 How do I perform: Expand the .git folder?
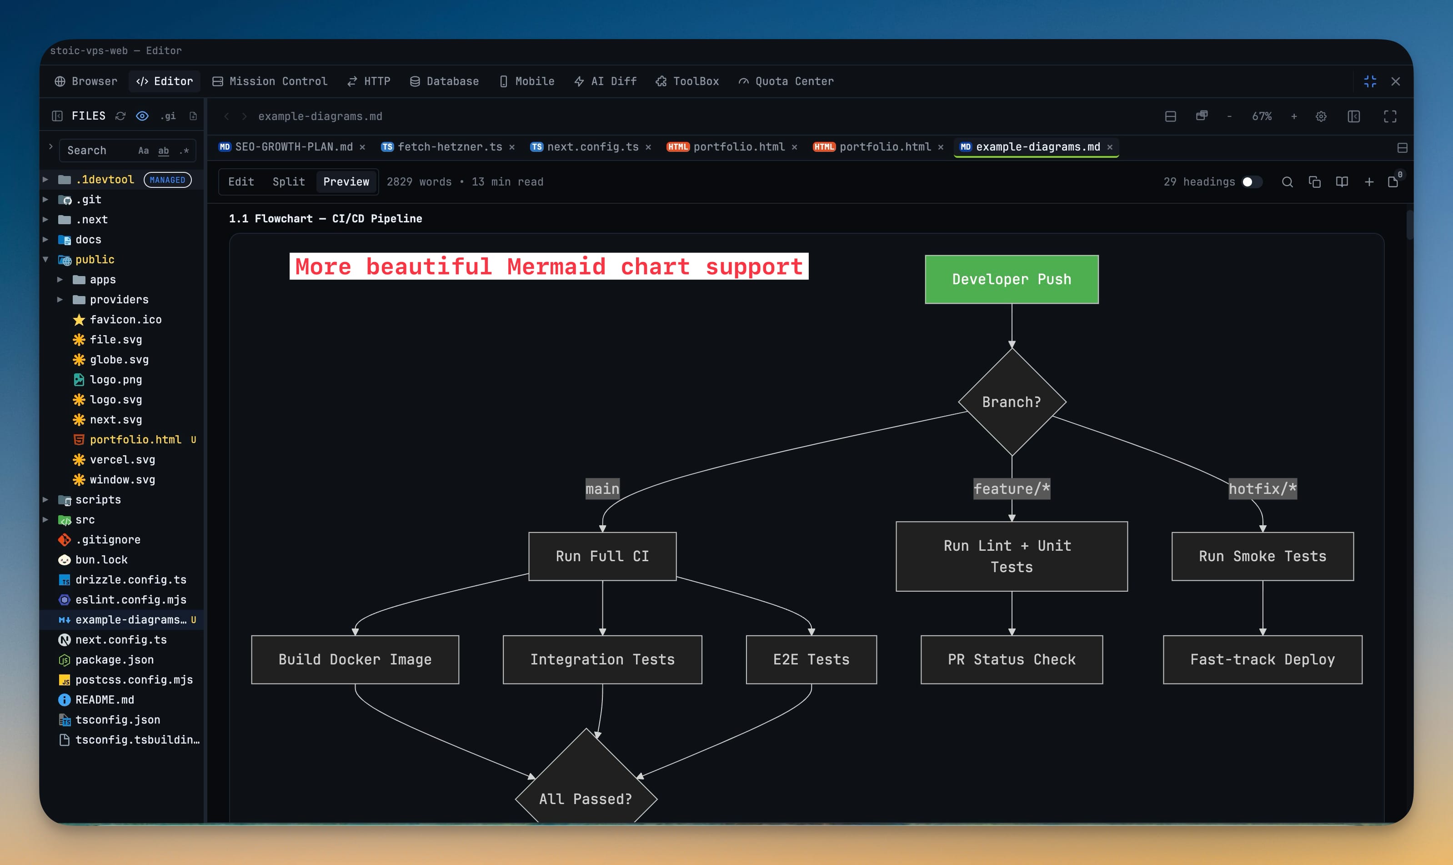45,199
